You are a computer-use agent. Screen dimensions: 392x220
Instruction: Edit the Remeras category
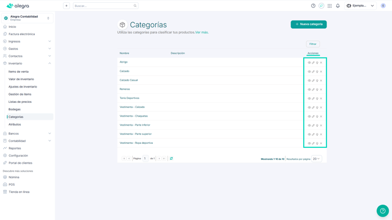click(x=313, y=90)
